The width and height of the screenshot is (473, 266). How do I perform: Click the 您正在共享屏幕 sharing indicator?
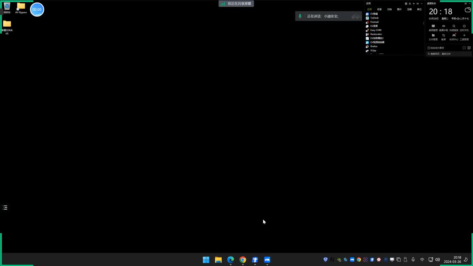(x=236, y=4)
